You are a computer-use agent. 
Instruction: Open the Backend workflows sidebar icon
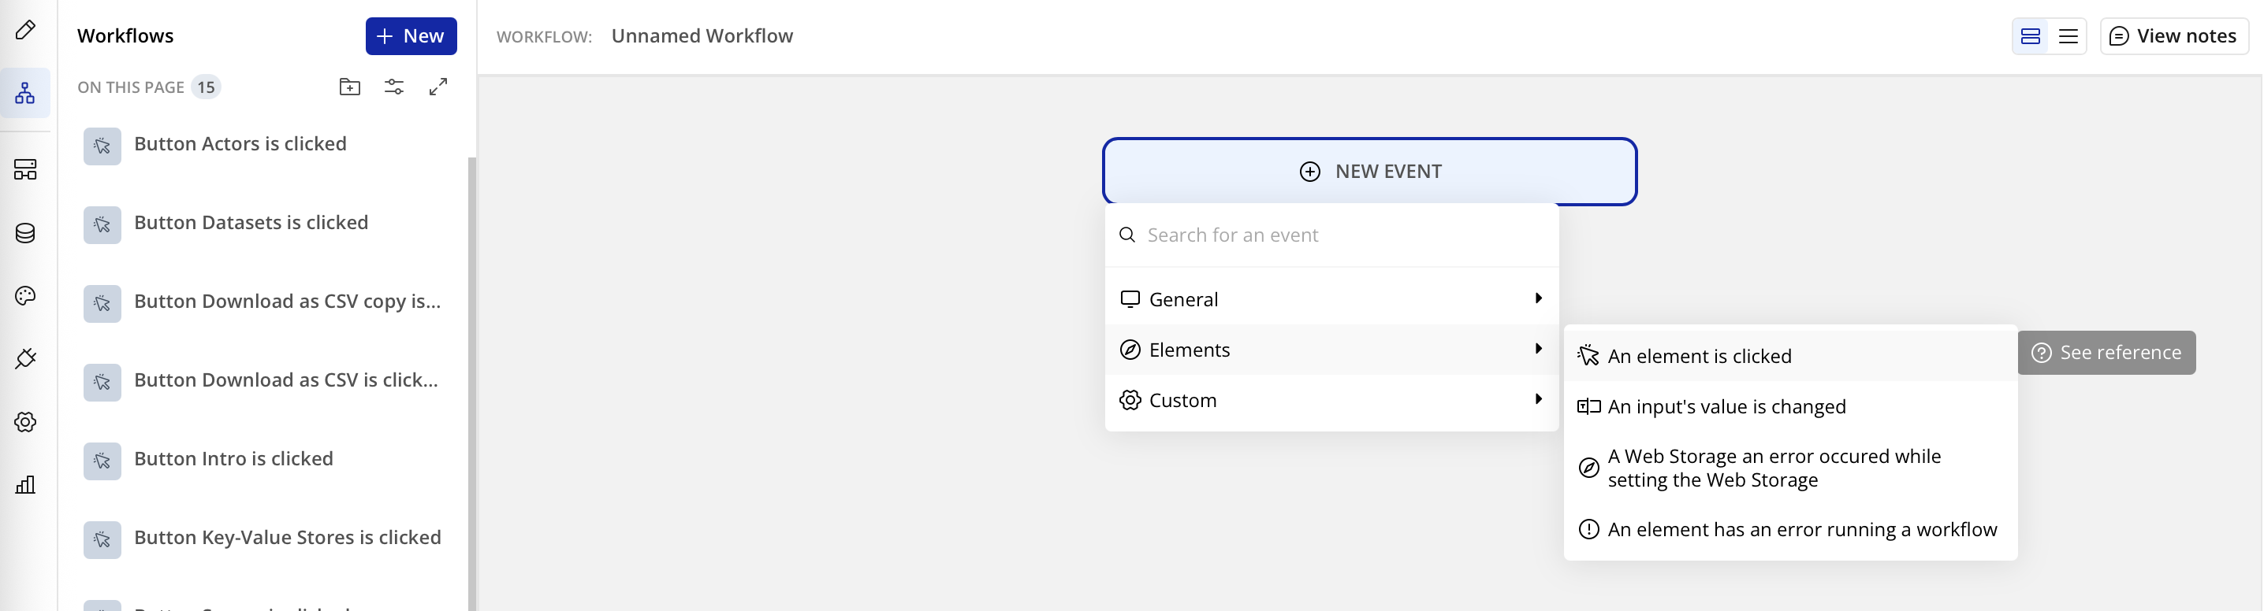pyautogui.click(x=25, y=168)
